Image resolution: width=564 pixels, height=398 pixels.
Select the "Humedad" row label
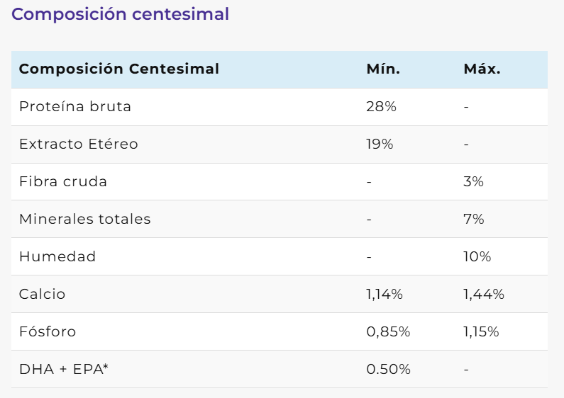click(x=57, y=257)
